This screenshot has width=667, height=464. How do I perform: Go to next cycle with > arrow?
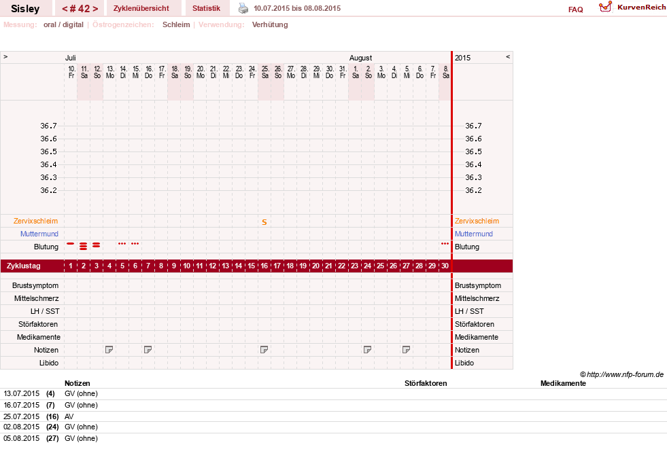click(95, 9)
